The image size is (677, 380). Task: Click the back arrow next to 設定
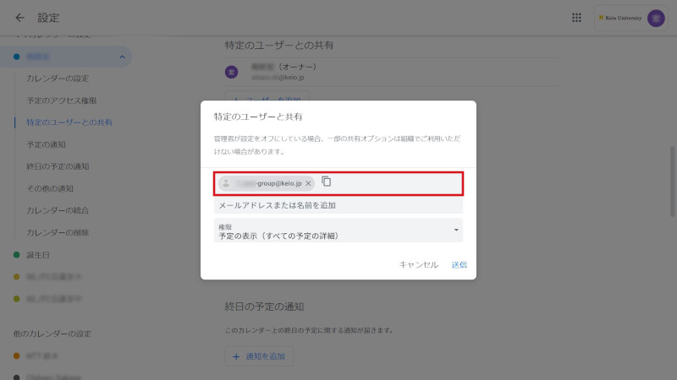pos(19,18)
